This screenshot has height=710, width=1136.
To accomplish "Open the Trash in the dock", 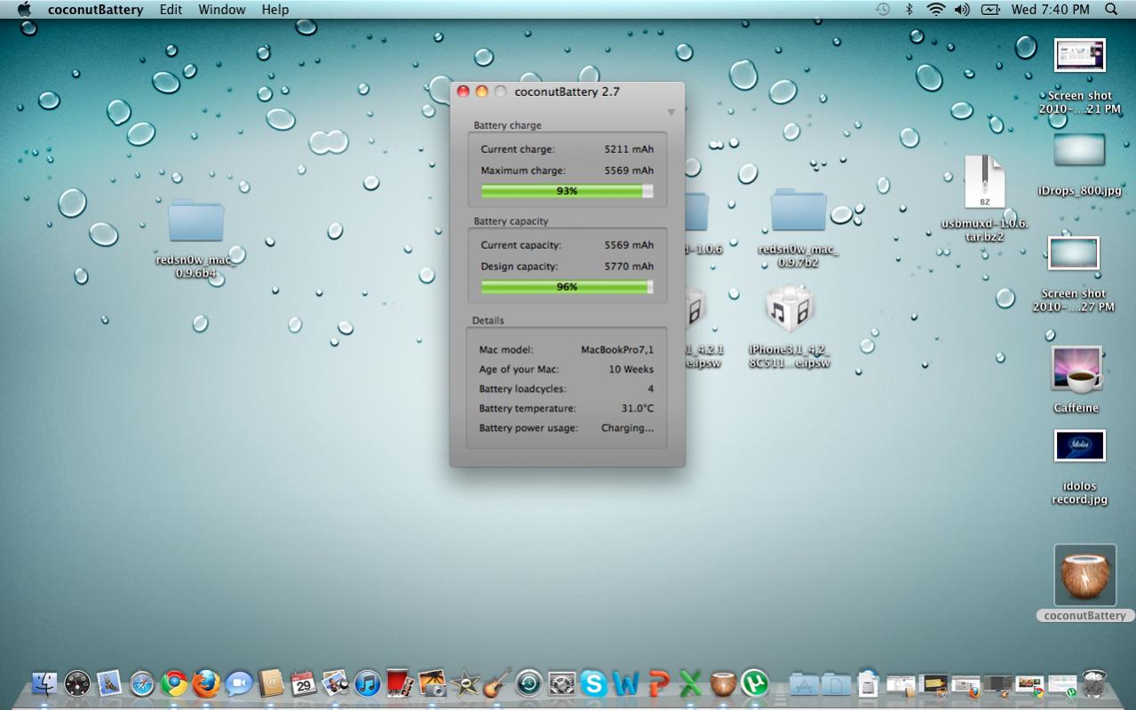I will [1094, 682].
